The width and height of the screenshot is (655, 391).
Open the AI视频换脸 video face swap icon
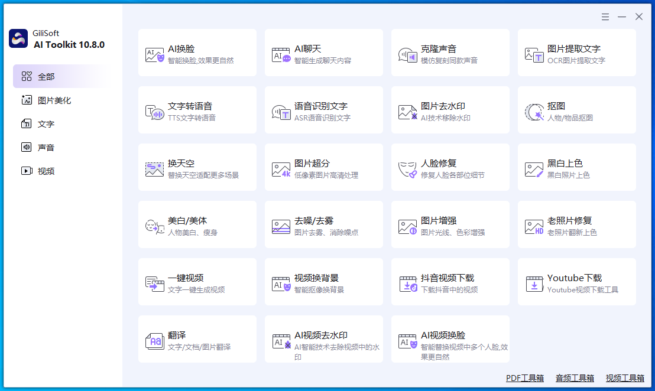coord(408,341)
